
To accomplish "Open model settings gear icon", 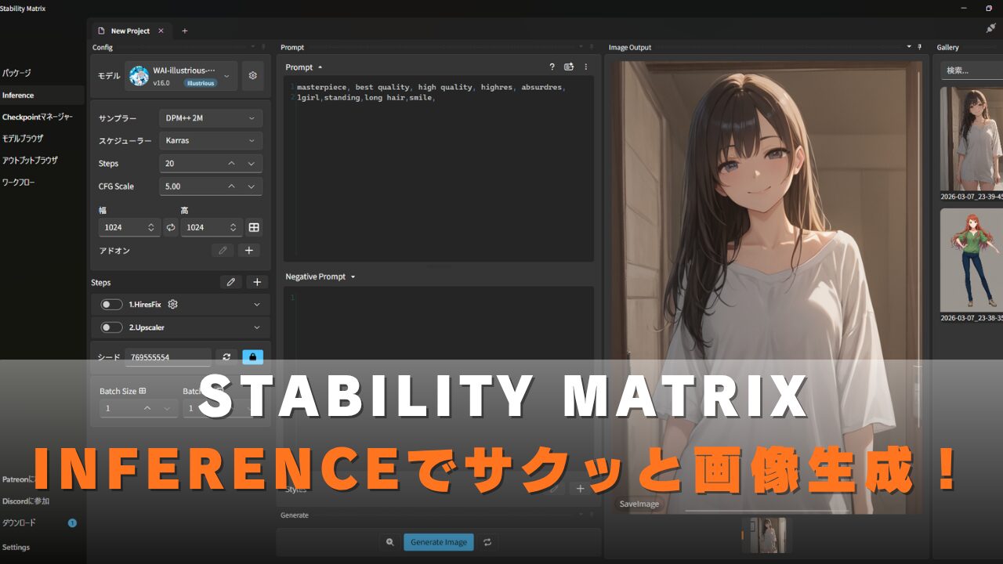I will pos(252,76).
